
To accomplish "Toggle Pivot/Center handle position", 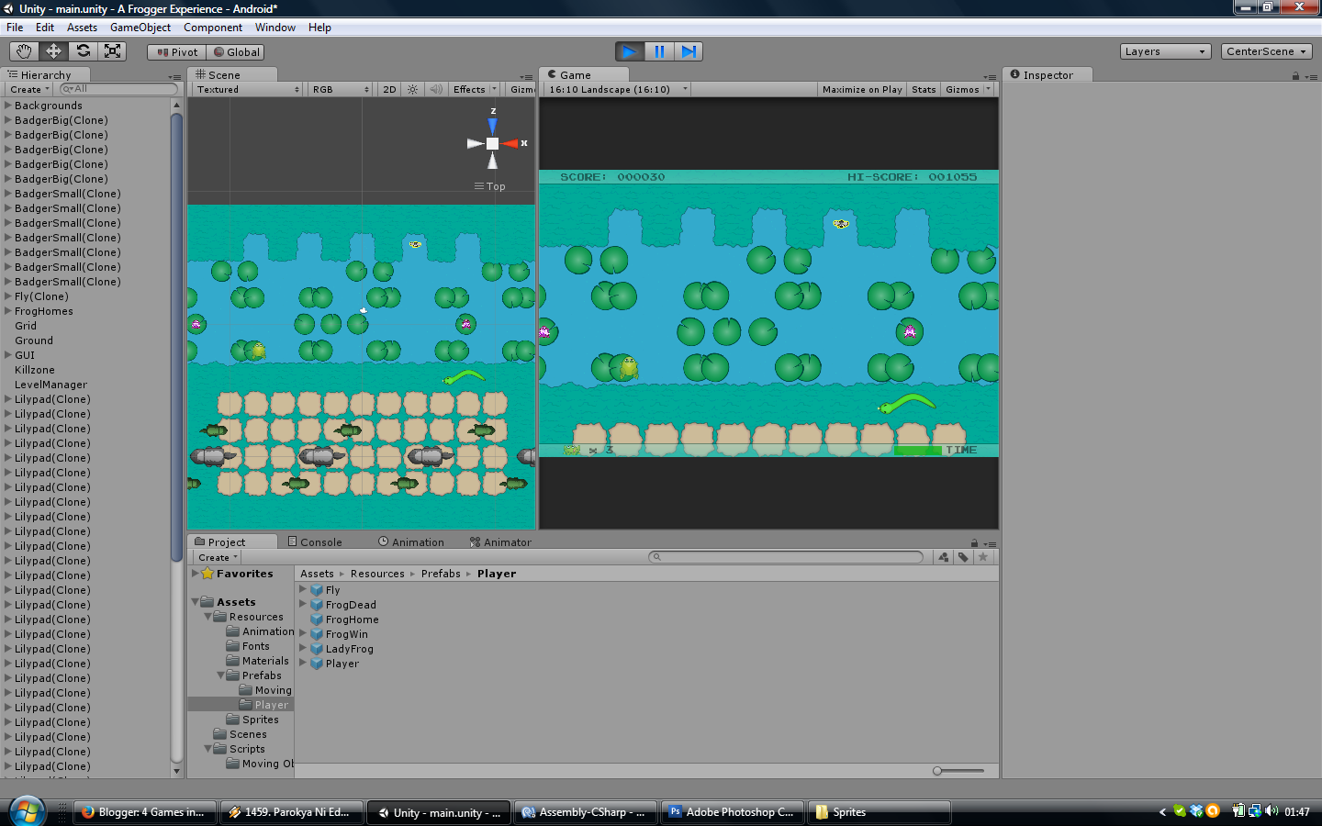I will click(177, 52).
